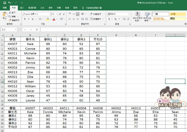The width and height of the screenshot is (187, 132).
Task: Click the Tell Me lightbulb search box
Action: [92, 8]
